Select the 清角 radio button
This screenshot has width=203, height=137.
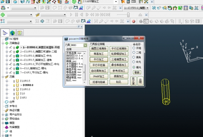[x=134, y=57]
